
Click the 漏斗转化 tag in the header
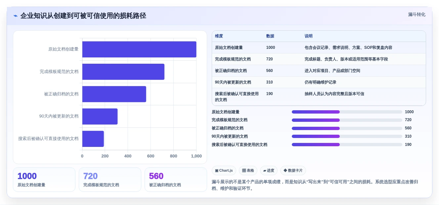[x=417, y=15]
